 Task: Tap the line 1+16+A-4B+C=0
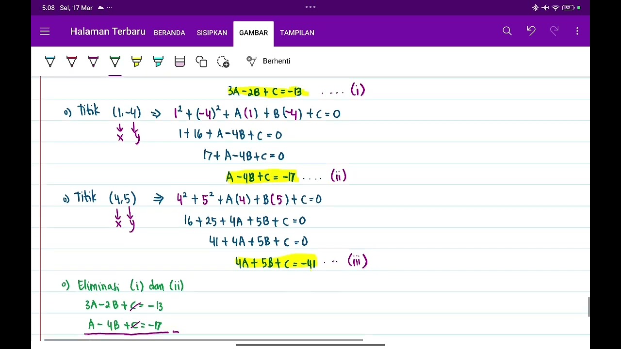click(x=230, y=134)
